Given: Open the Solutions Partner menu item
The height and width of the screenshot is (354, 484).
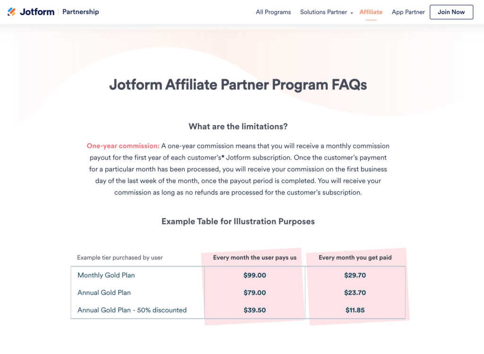Looking at the screenshot, I should click(323, 12).
